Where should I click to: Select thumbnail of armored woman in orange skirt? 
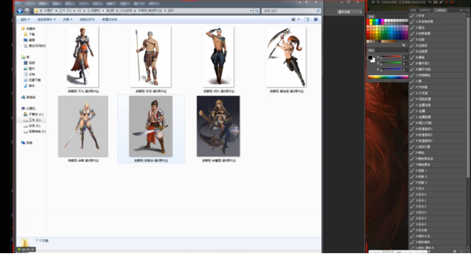tap(83, 57)
